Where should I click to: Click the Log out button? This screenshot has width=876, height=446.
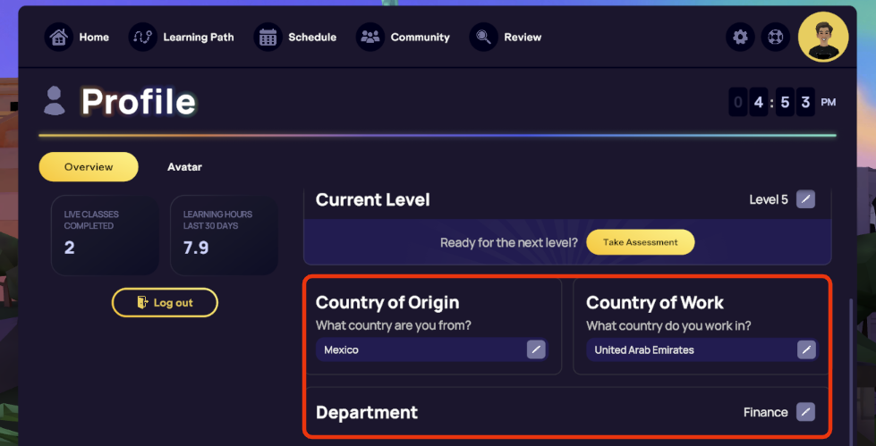(165, 303)
